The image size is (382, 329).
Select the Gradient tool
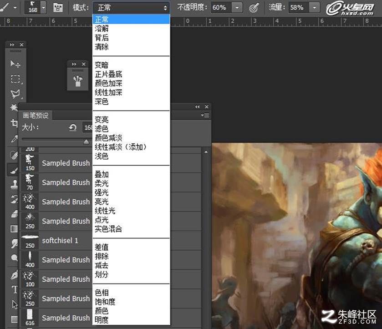click(14, 229)
